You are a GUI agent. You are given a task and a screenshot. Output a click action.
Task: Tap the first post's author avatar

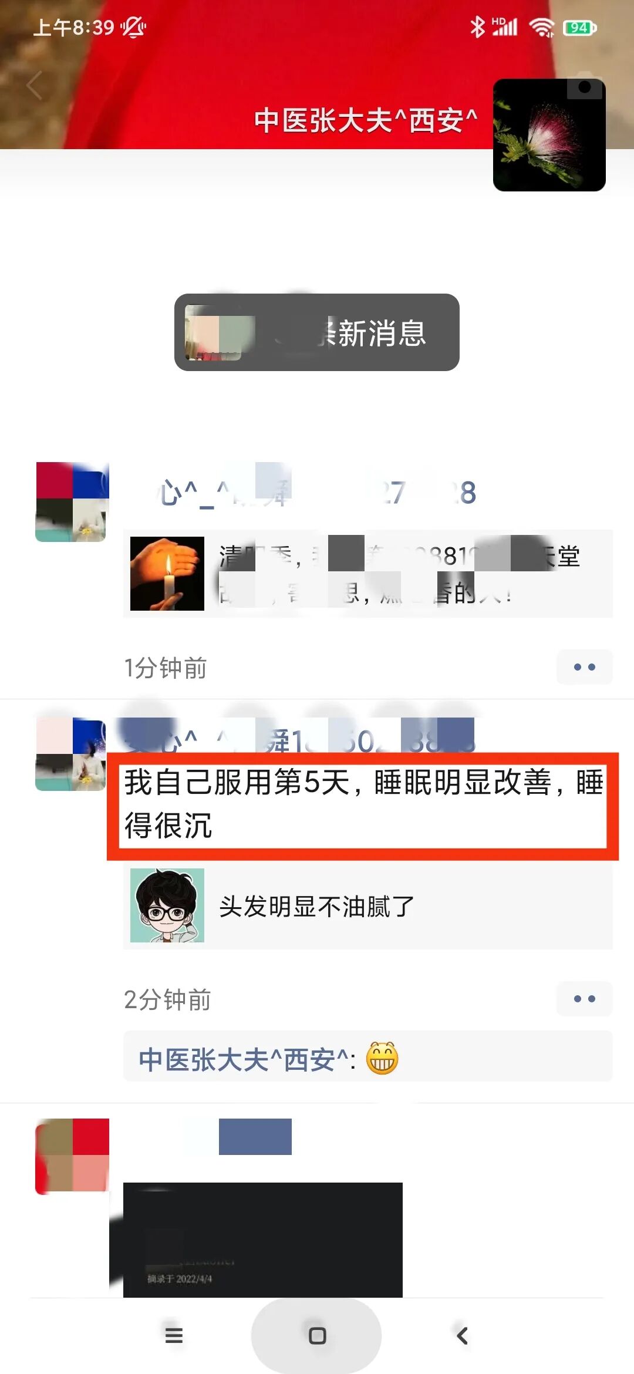point(72,501)
